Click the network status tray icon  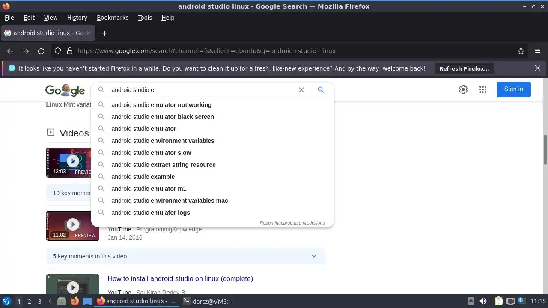tap(510, 302)
